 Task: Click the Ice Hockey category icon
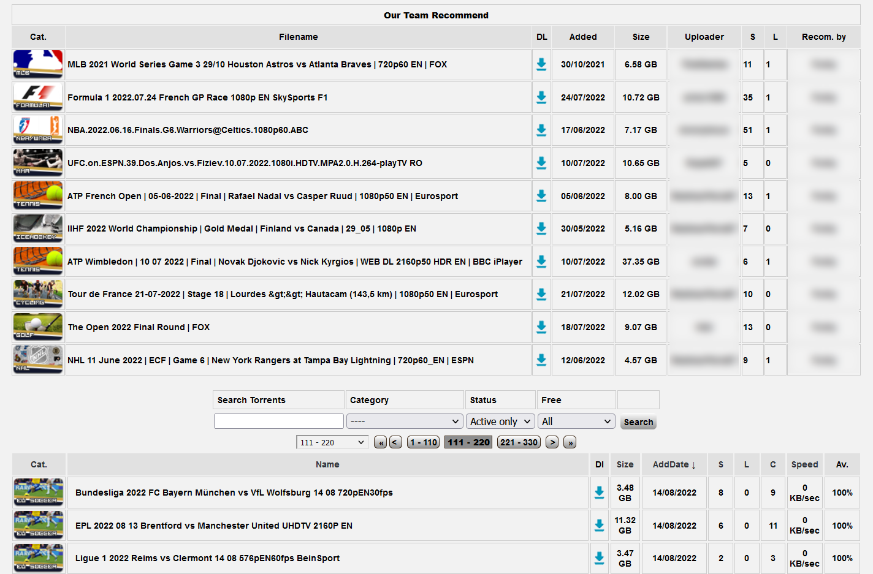[38, 228]
